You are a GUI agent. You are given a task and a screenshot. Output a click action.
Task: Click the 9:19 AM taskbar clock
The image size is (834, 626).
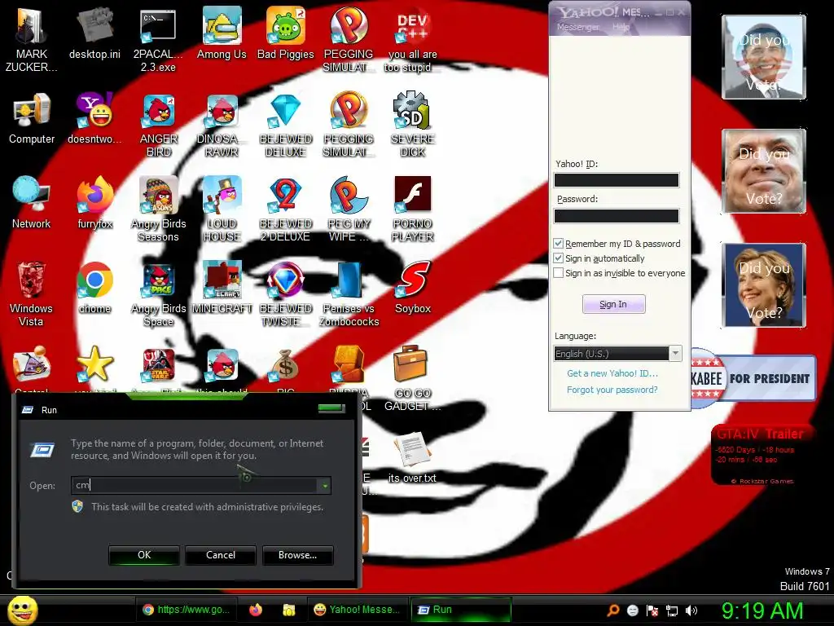tap(762, 611)
